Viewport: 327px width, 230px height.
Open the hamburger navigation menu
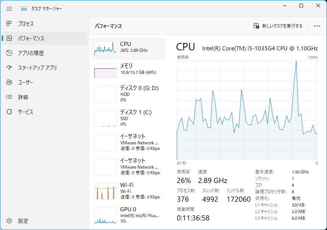(x=9, y=9)
